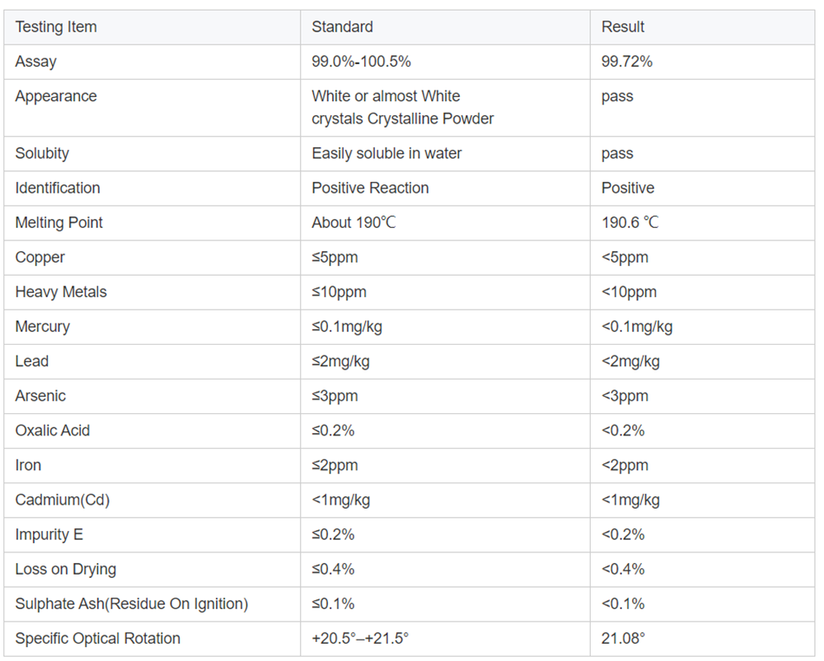Click White or almost White standard text

(386, 96)
